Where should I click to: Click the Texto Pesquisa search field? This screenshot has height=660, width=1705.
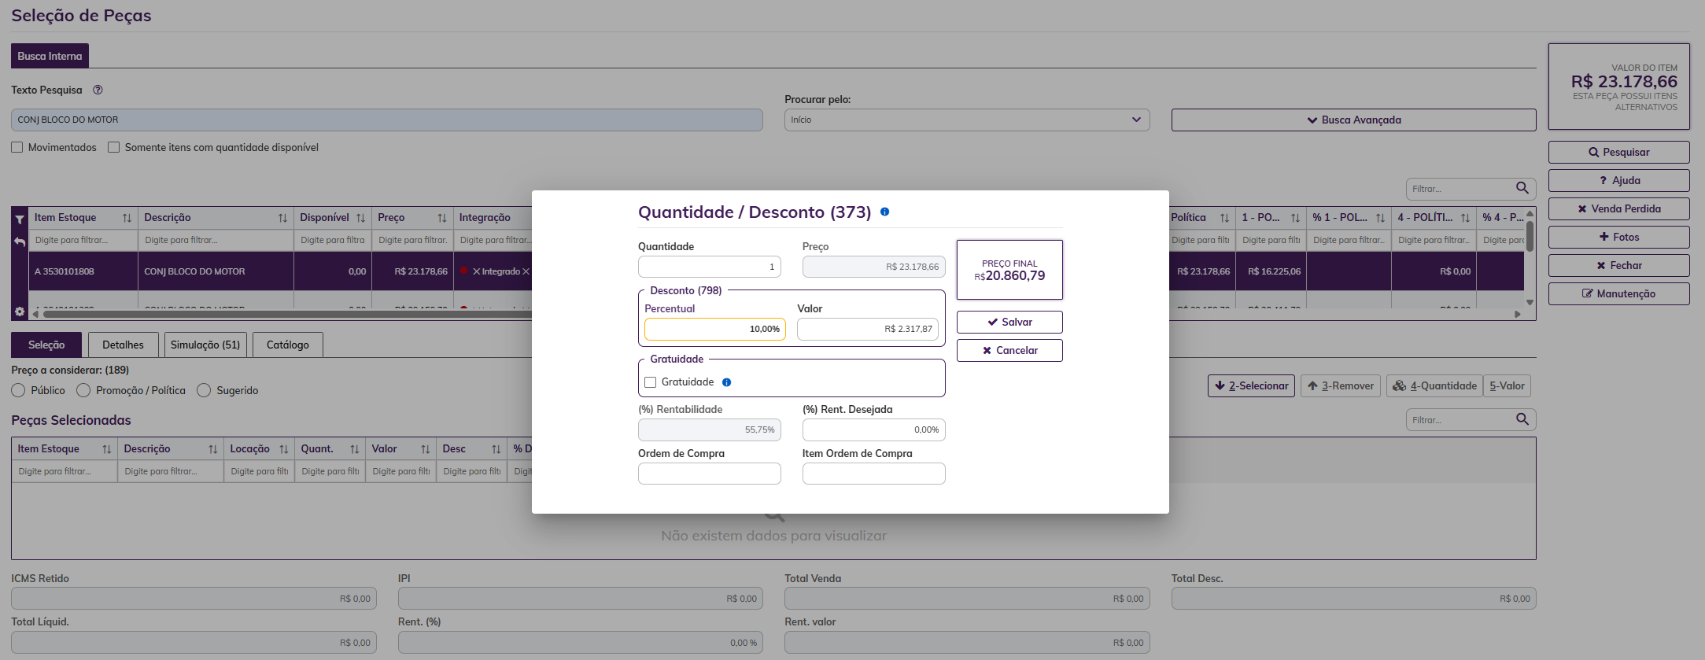click(x=386, y=120)
